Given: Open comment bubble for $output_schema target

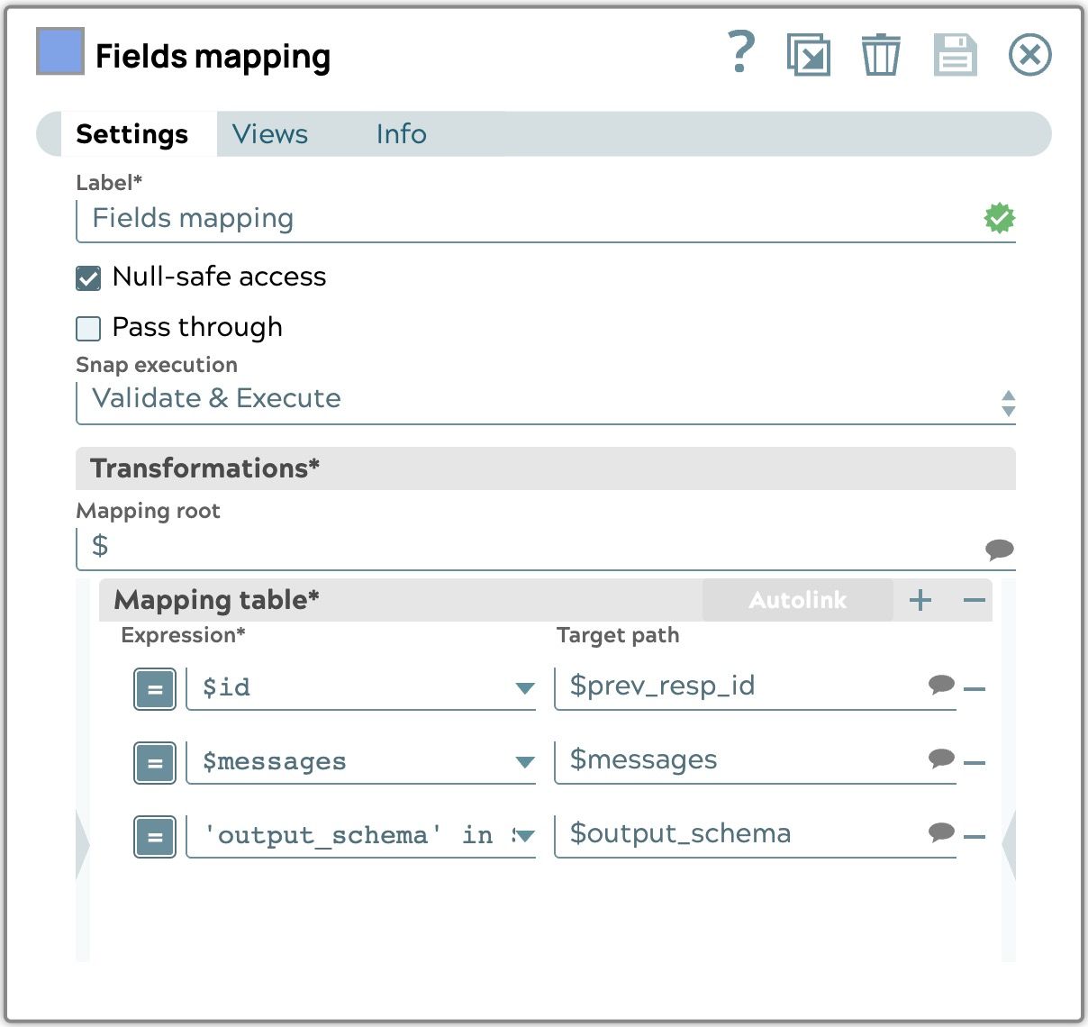Looking at the screenshot, I should tap(941, 832).
